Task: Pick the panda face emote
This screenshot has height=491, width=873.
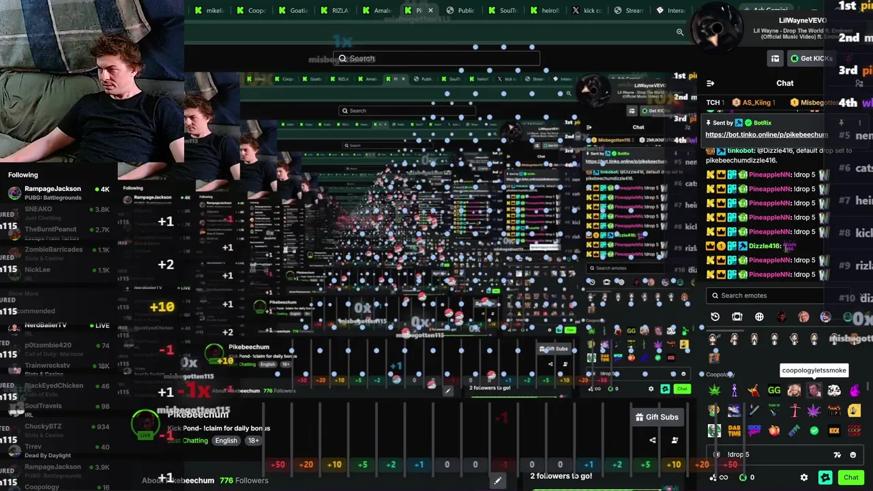Action: [834, 390]
